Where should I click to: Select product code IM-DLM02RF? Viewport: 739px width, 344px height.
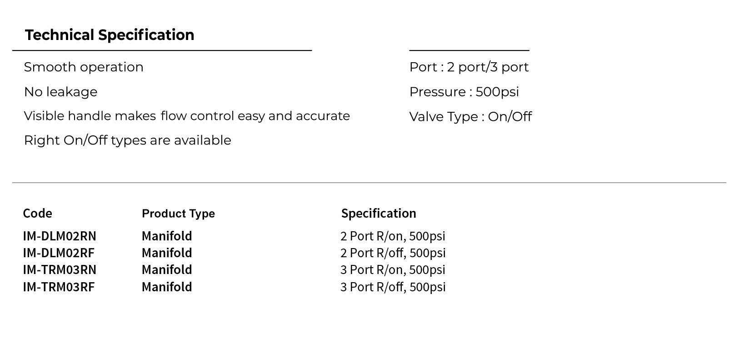(59, 253)
